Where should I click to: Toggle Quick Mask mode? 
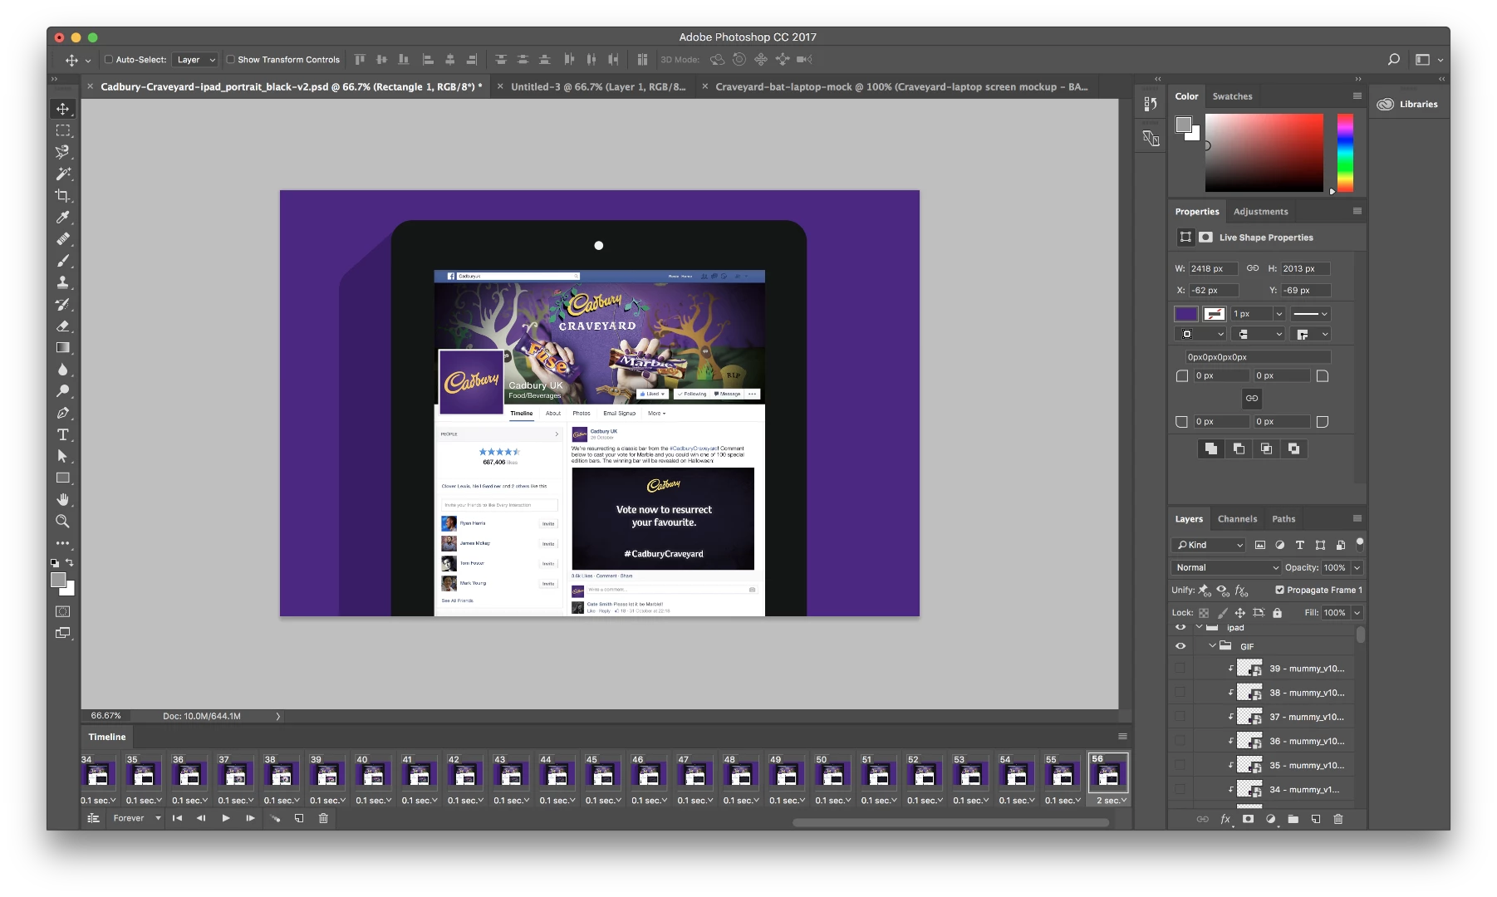(62, 611)
